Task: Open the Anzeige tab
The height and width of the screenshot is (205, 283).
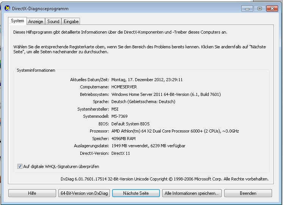Action: tap(36, 22)
